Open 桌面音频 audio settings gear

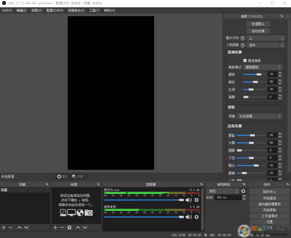pyautogui.click(x=197, y=217)
